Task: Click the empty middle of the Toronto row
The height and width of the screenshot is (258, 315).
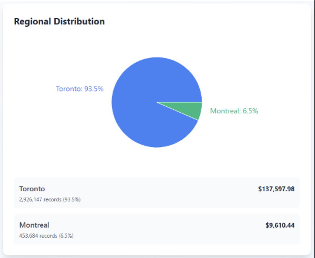Action: (165, 193)
